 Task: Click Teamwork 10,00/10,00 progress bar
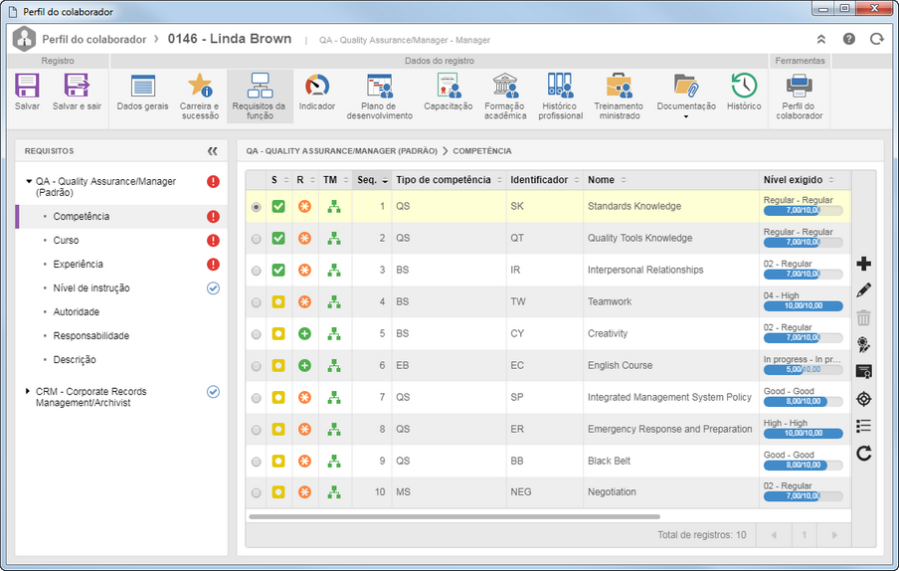(x=803, y=306)
